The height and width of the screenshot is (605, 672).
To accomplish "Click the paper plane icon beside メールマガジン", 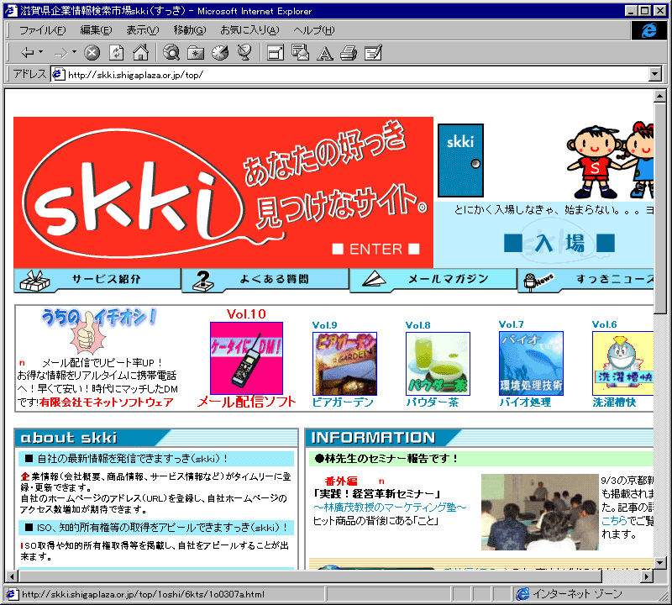I will coord(374,280).
